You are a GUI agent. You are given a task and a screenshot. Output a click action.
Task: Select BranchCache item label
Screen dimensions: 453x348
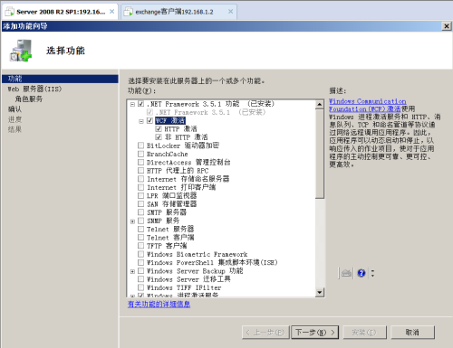[168, 154]
